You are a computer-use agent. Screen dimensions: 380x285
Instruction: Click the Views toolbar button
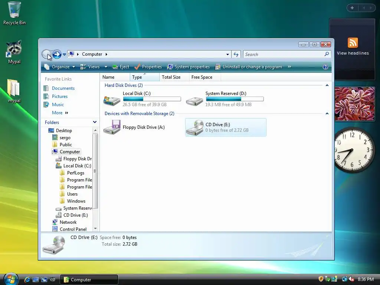pos(90,67)
